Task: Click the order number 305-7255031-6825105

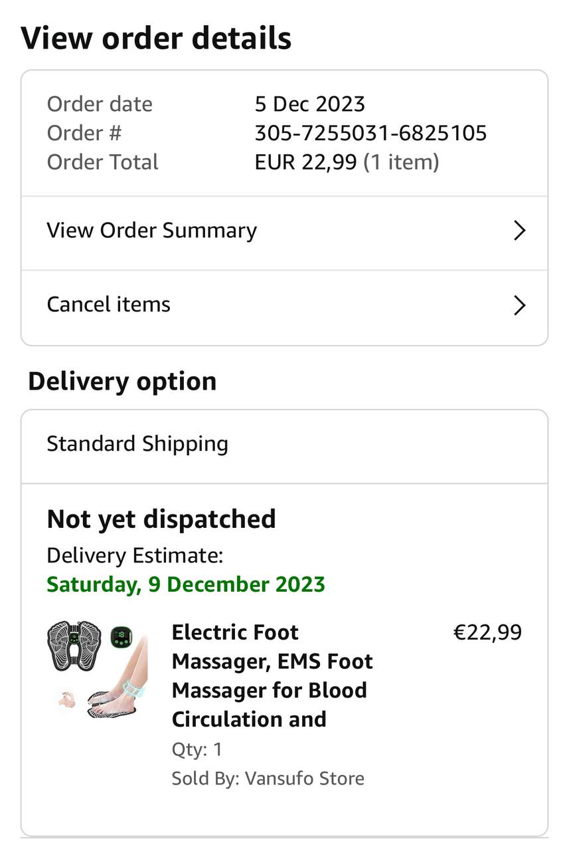Action: [x=370, y=133]
